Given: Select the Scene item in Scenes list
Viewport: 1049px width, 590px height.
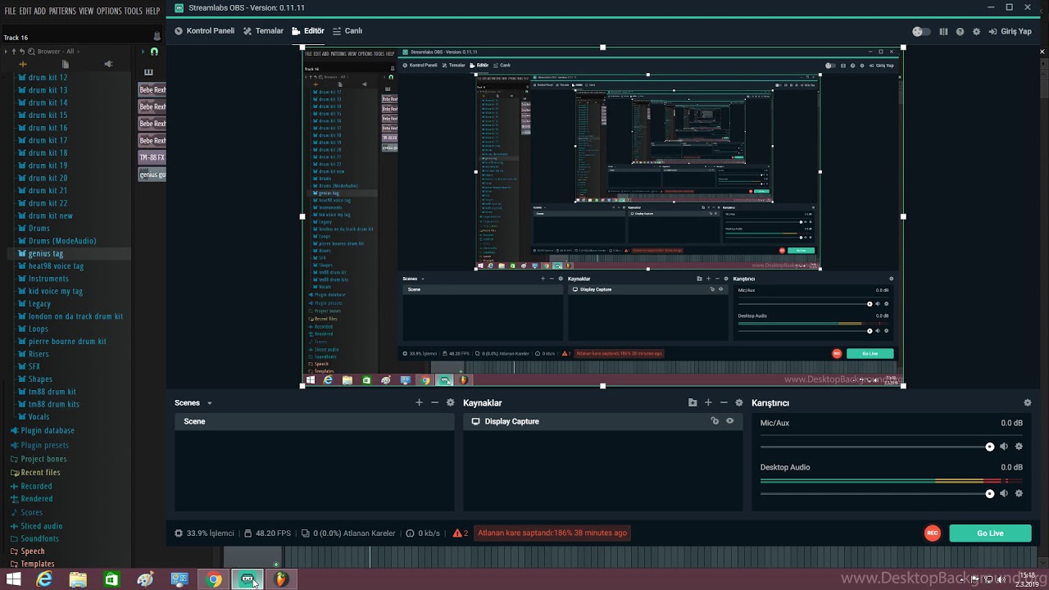Looking at the screenshot, I should (x=314, y=421).
